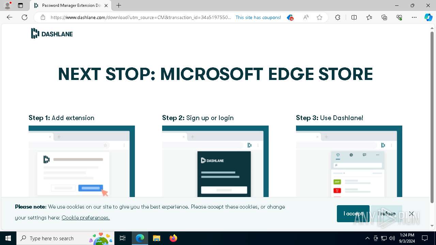Go back to previous page

[10, 17]
